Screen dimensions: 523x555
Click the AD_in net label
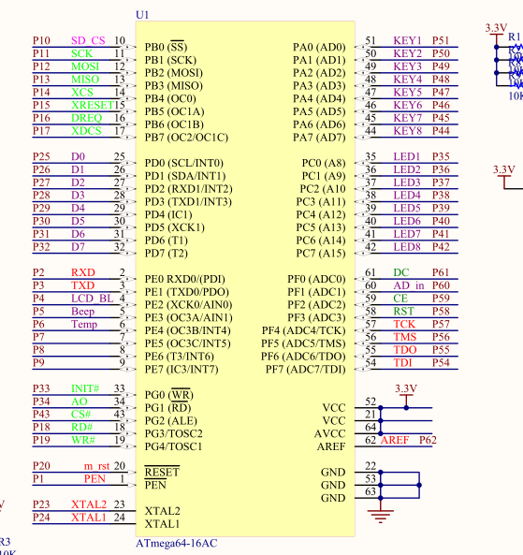(409, 285)
